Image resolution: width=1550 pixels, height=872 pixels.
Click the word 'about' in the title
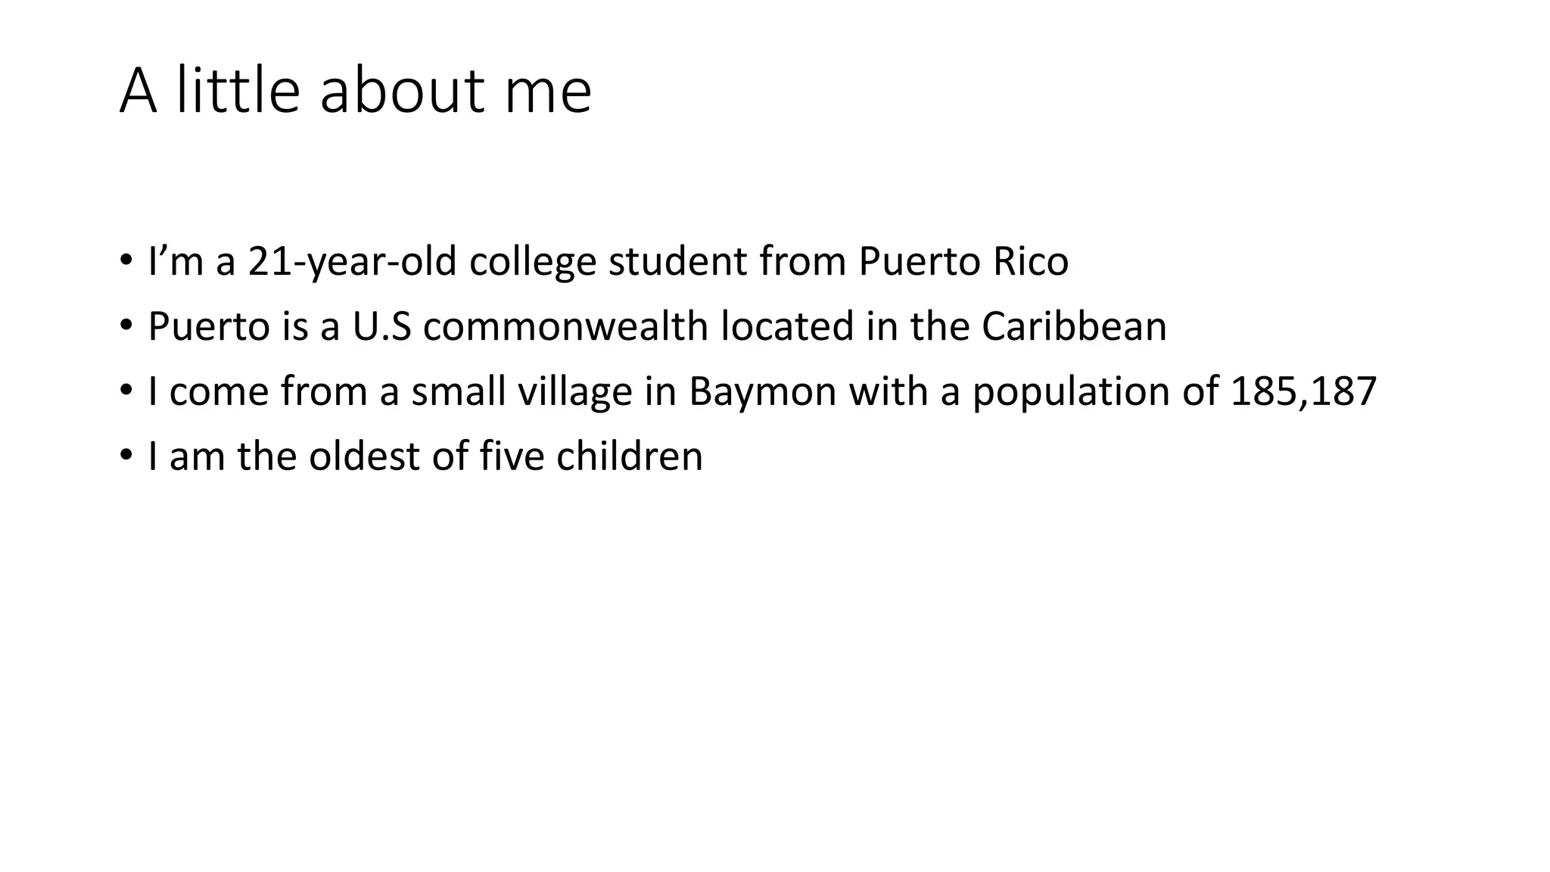402,91
